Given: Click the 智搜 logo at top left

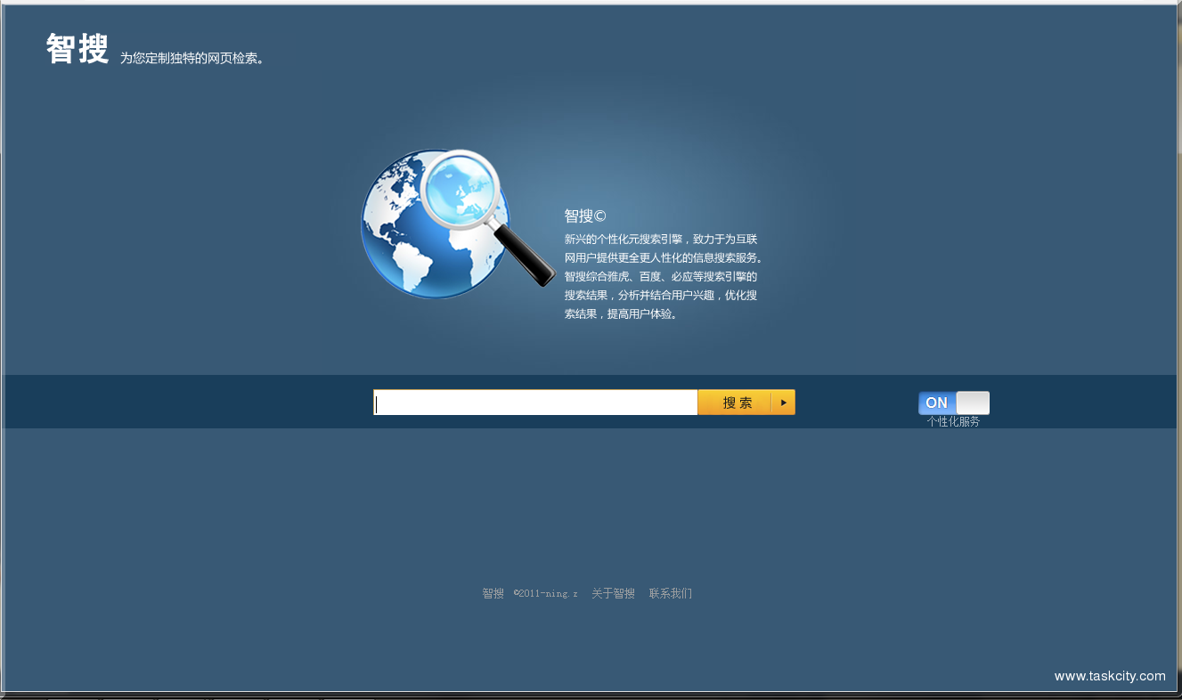Looking at the screenshot, I should click(x=77, y=50).
